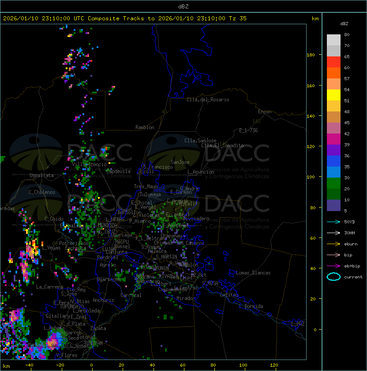Viewport: 367px width, 371px height.
Task: Select the light gray 80 dBZ swatch
Action: 333,40
